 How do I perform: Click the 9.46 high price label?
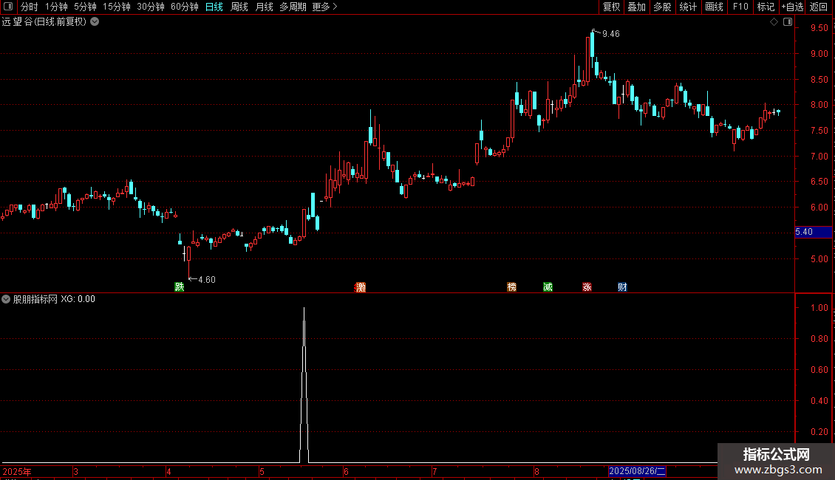pyautogui.click(x=611, y=34)
